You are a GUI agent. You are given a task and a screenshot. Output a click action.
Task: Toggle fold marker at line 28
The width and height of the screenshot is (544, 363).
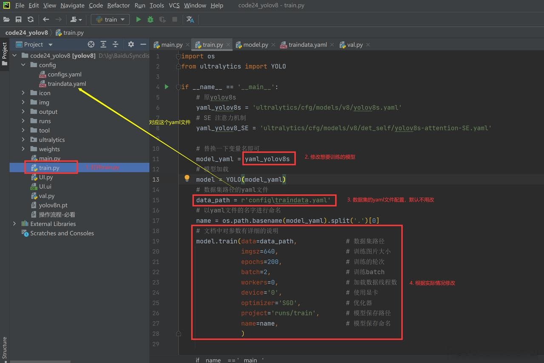point(178,334)
